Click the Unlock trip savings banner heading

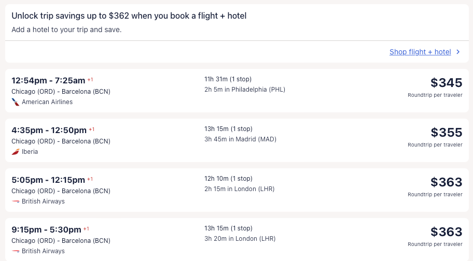tap(129, 16)
